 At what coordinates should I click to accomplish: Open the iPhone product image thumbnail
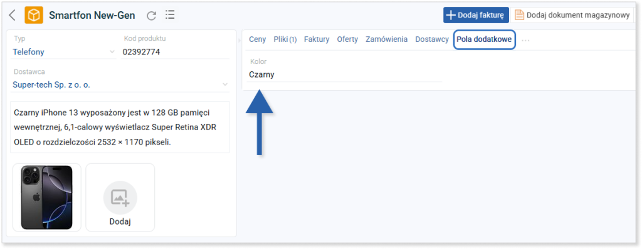[46, 198]
